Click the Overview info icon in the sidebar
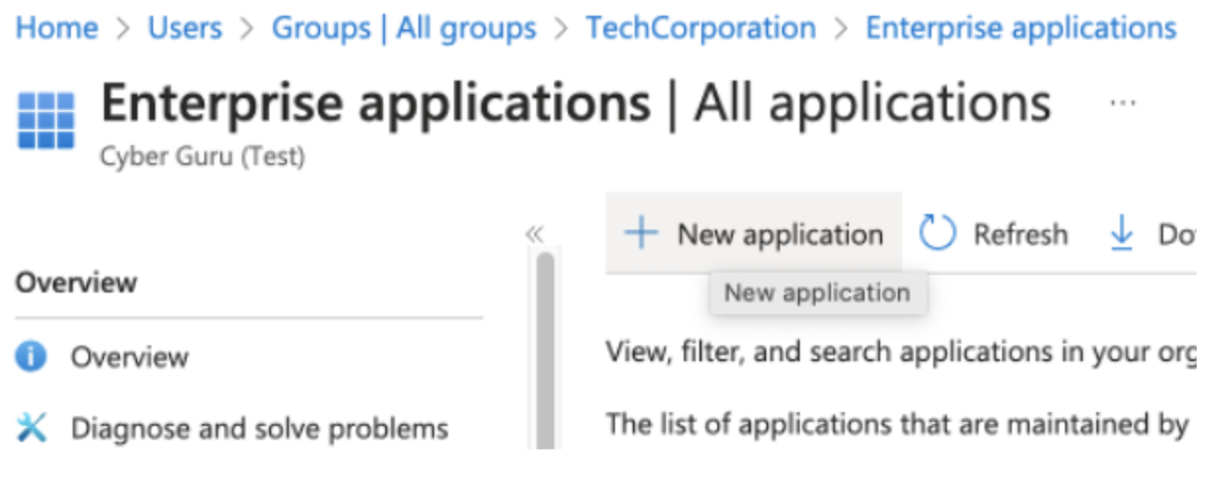The width and height of the screenshot is (1232, 477). coord(31,356)
